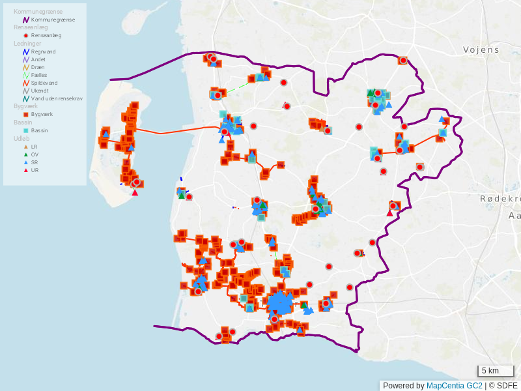
Task: Click the red UR outlet triangle on the island
Action: pyautogui.click(x=135, y=192)
